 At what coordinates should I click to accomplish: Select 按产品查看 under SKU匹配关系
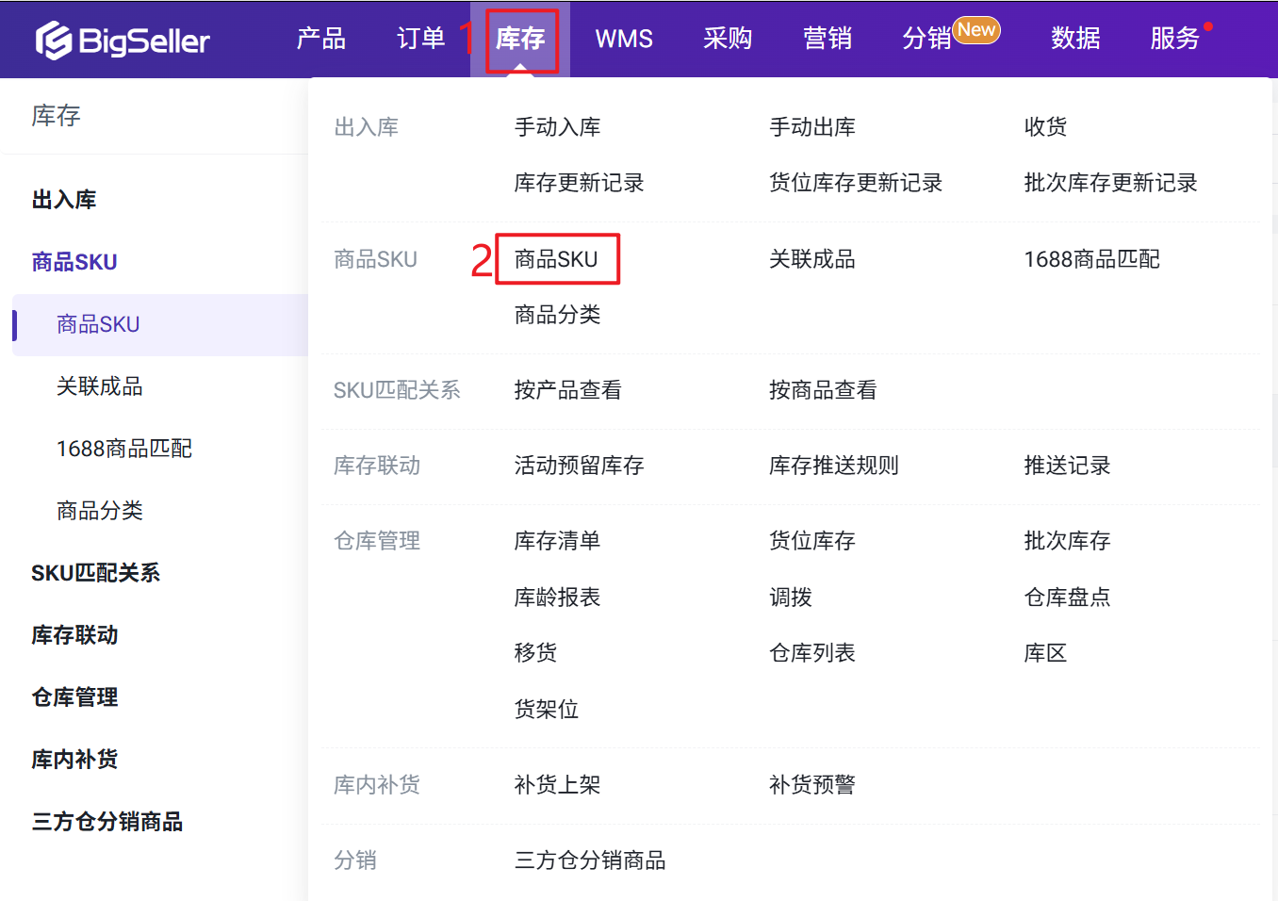click(x=567, y=390)
